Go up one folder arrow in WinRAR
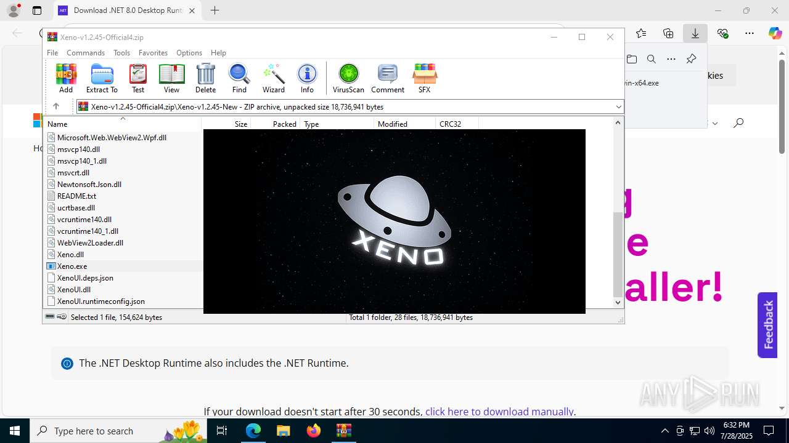Viewport: 789px width, 443px height. (x=56, y=106)
